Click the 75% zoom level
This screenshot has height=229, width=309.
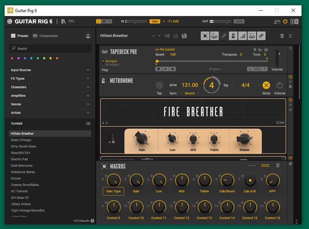pos(71,21)
